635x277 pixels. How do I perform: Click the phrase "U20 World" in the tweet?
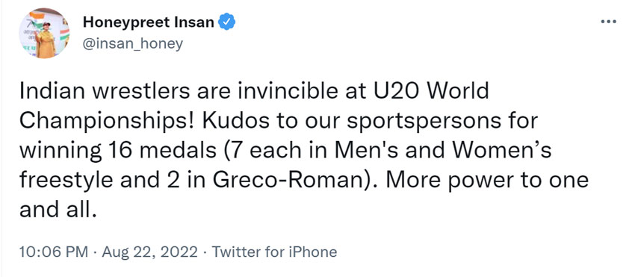430,92
